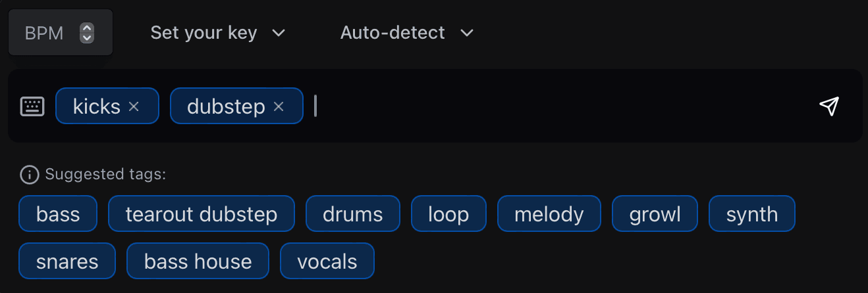Add the melody tag to search
Screen dimensions: 868x293
pyautogui.click(x=549, y=214)
